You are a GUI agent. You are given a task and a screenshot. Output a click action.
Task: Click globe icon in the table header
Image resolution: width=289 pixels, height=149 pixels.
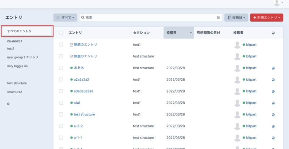(x=273, y=33)
